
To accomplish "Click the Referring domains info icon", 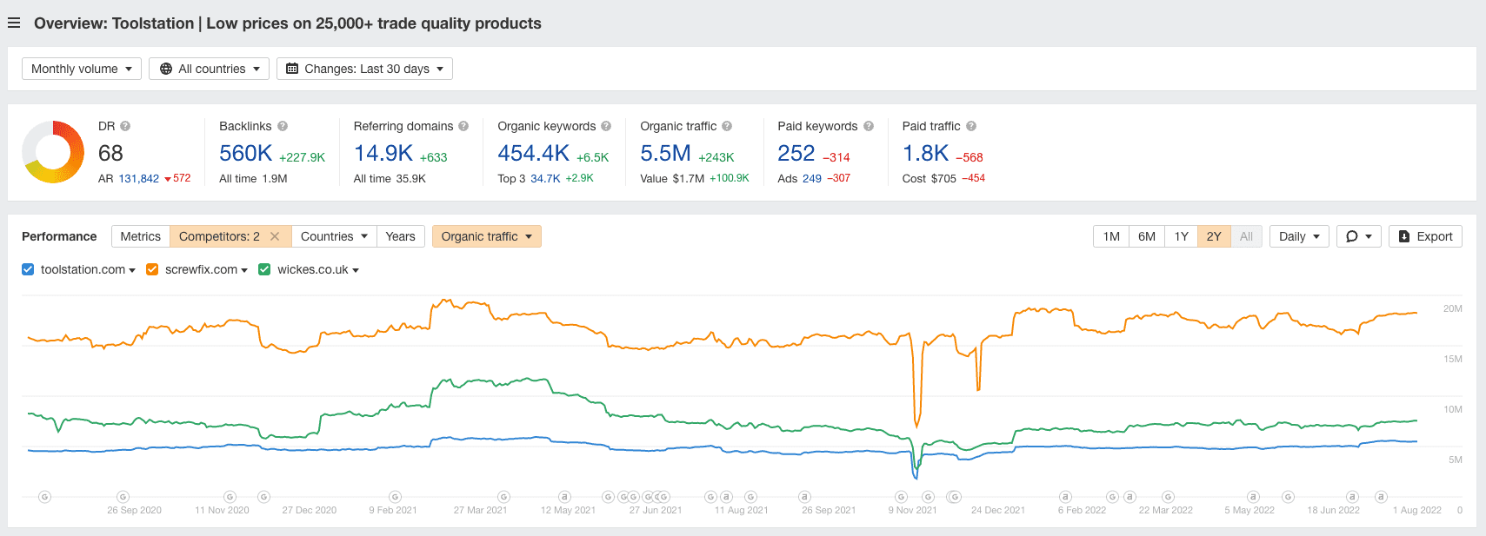I will click(x=463, y=126).
